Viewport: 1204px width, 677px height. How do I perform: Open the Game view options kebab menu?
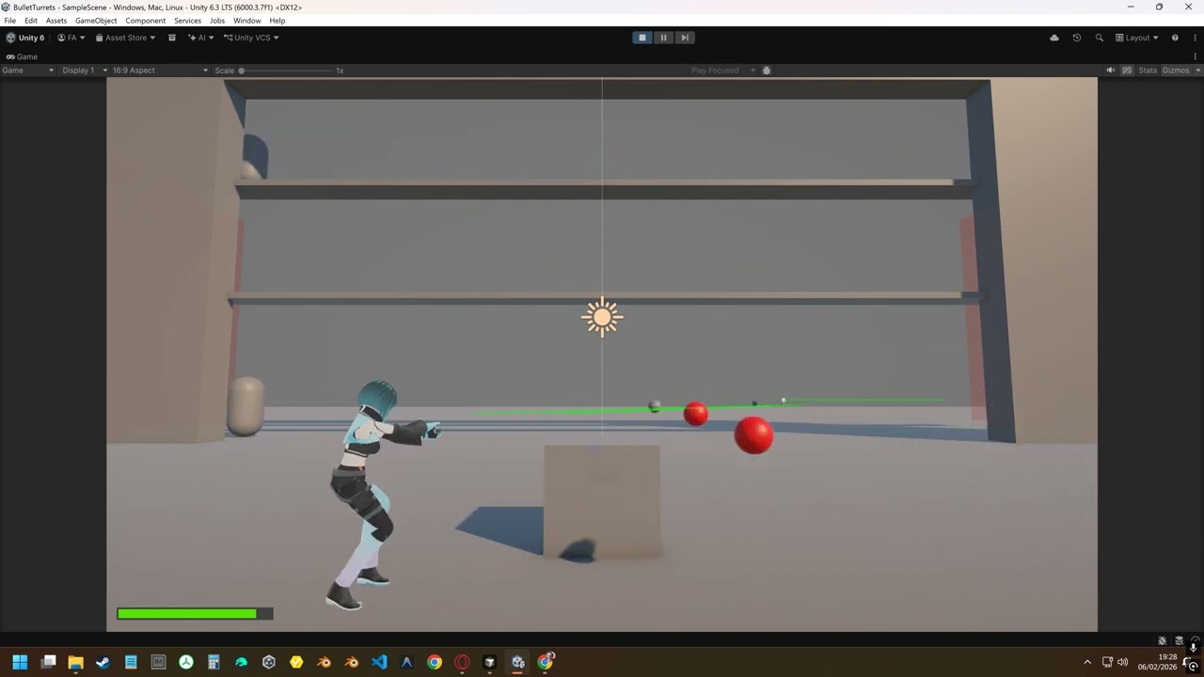[1196, 56]
